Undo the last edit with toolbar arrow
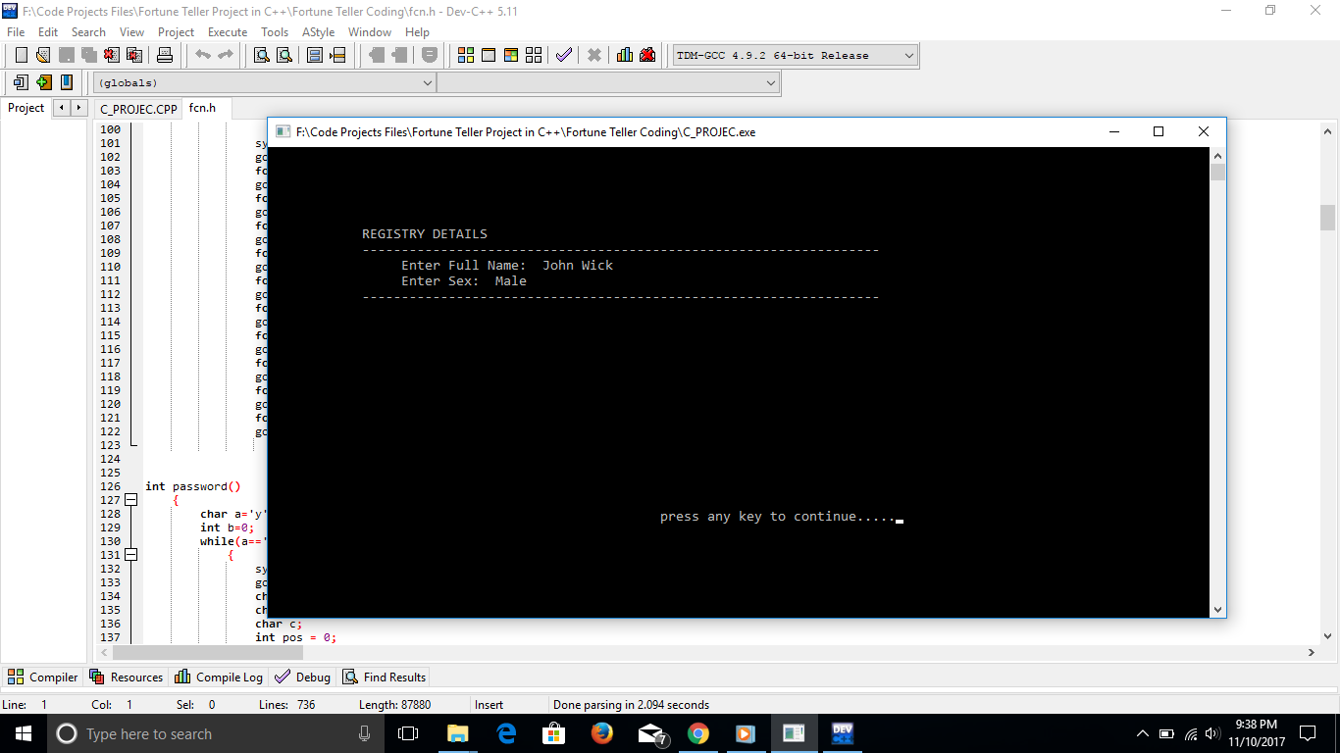 click(x=201, y=55)
